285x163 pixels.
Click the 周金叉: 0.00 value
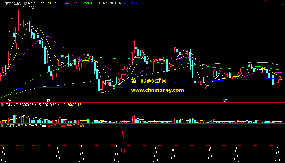coord(56,126)
